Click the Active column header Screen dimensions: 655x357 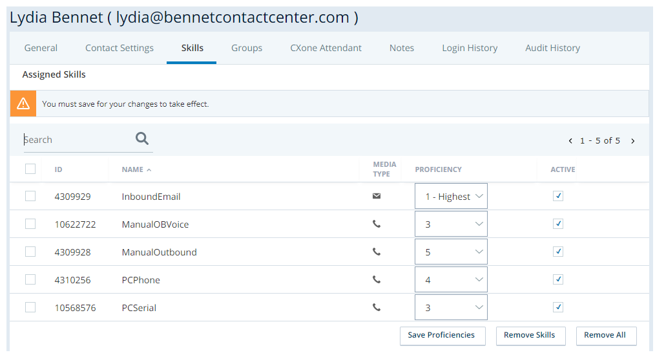pos(563,169)
